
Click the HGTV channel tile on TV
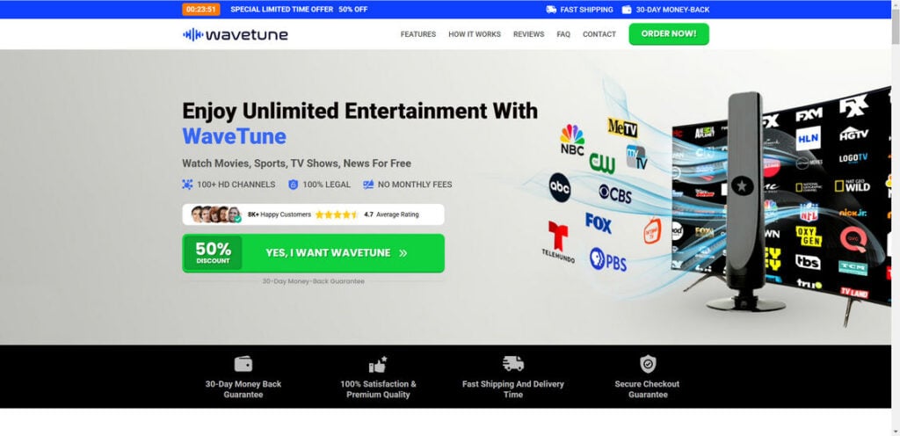(x=853, y=134)
